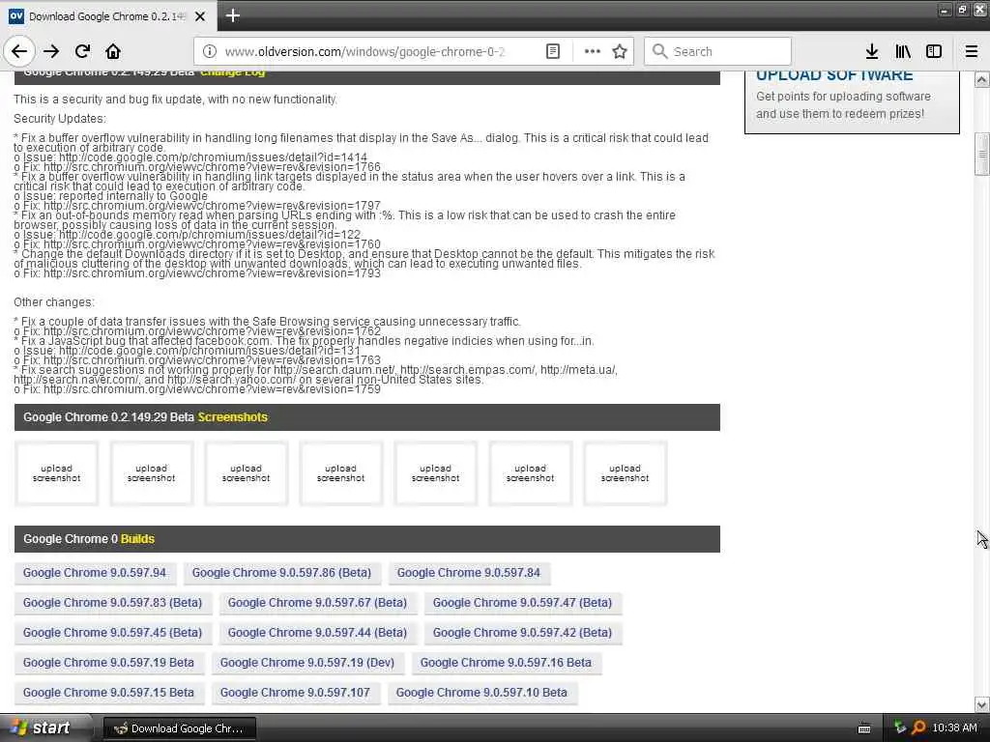
Task: Toggle reader view icon
Action: 553,51
